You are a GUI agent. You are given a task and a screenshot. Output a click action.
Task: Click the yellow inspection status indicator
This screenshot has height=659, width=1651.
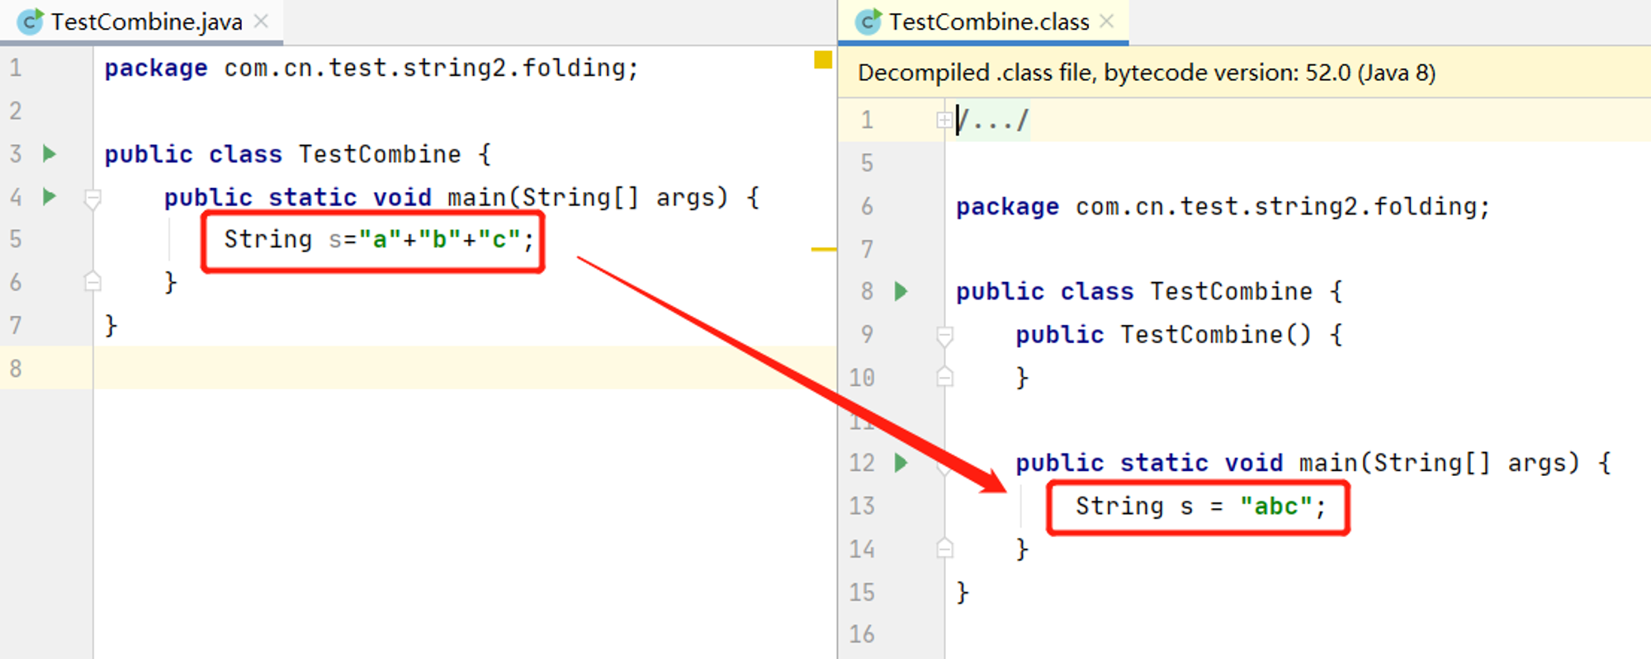pos(822,59)
